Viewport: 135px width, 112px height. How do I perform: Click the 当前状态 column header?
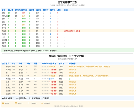53,64
